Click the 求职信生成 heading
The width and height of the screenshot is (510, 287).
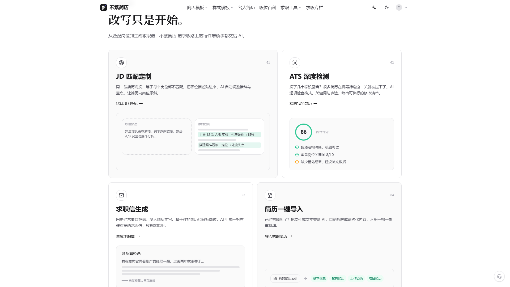pos(132,209)
